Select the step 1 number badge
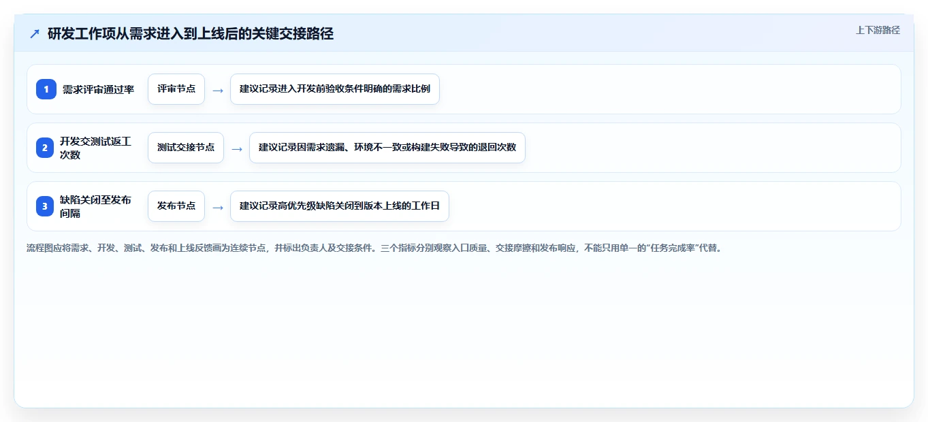928x422 pixels. 46,89
